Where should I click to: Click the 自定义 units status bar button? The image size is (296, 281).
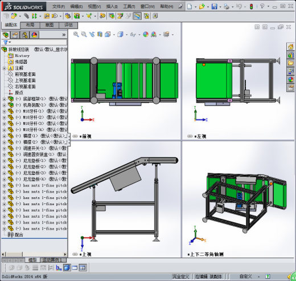[246, 276]
